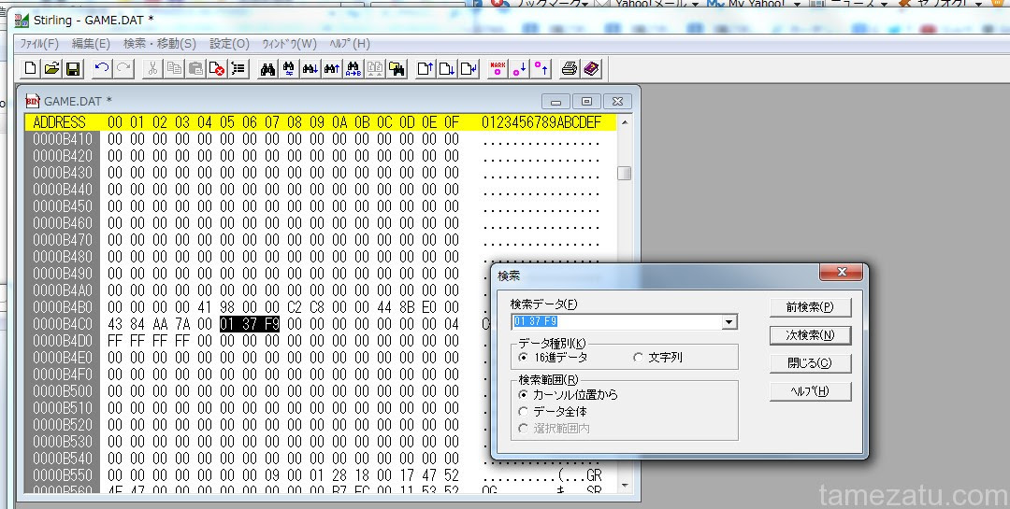Screen dimensions: 1010x509
Task: Close the 検索 dialog with X
Action: [x=841, y=272]
